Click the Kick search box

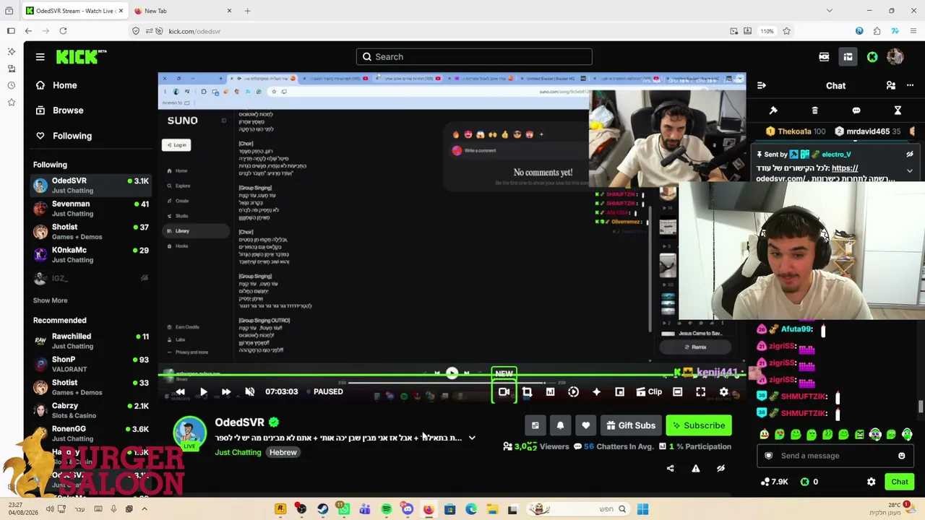click(474, 57)
